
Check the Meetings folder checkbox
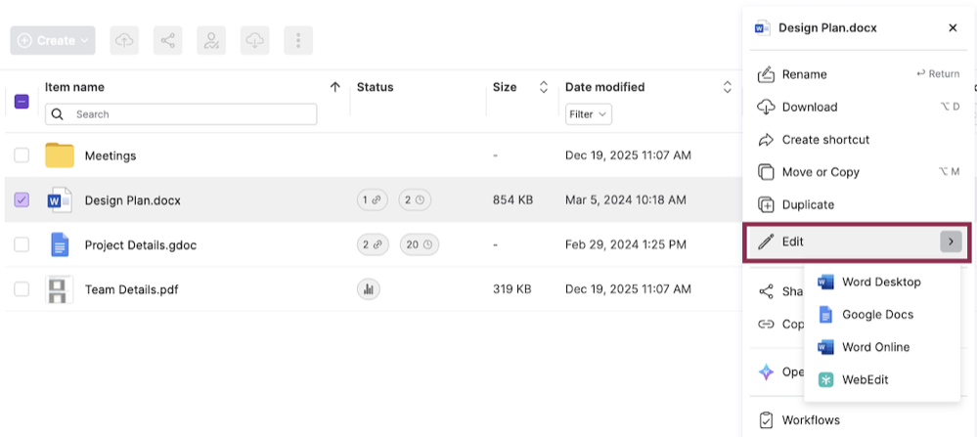click(22, 155)
